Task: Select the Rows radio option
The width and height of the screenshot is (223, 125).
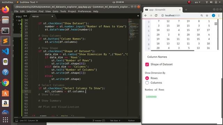Action: coord(147,78)
